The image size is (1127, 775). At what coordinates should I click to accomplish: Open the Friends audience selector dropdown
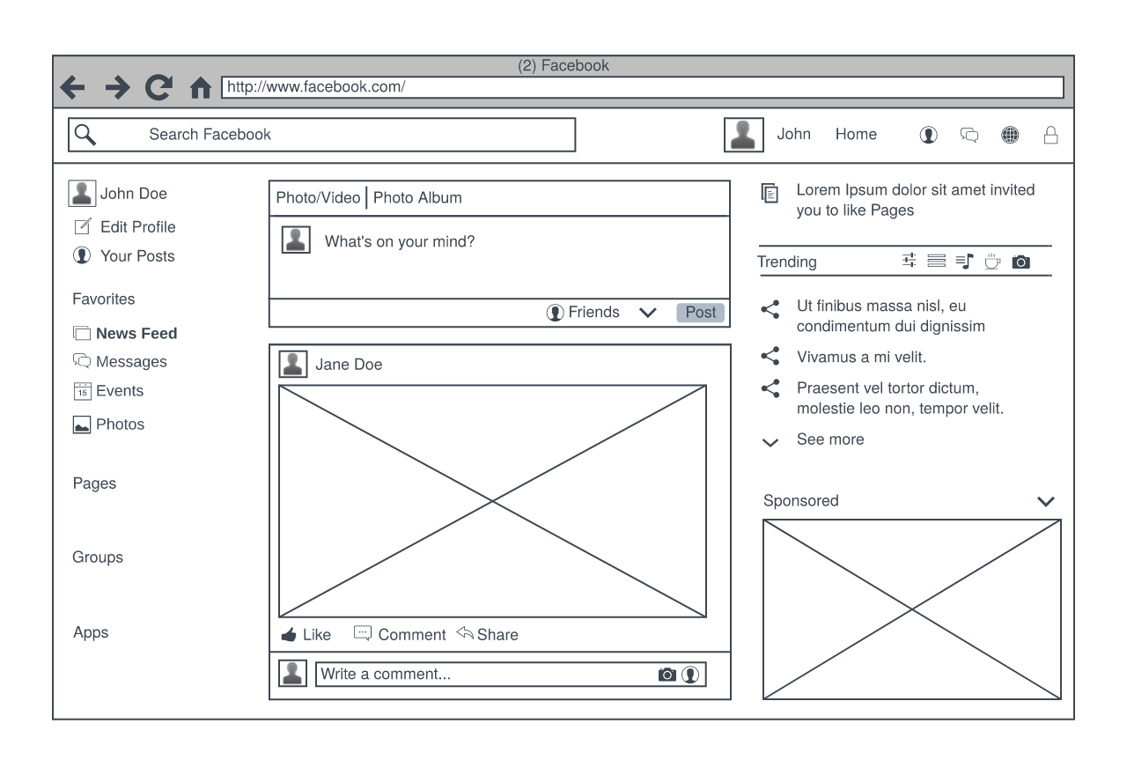point(648,312)
